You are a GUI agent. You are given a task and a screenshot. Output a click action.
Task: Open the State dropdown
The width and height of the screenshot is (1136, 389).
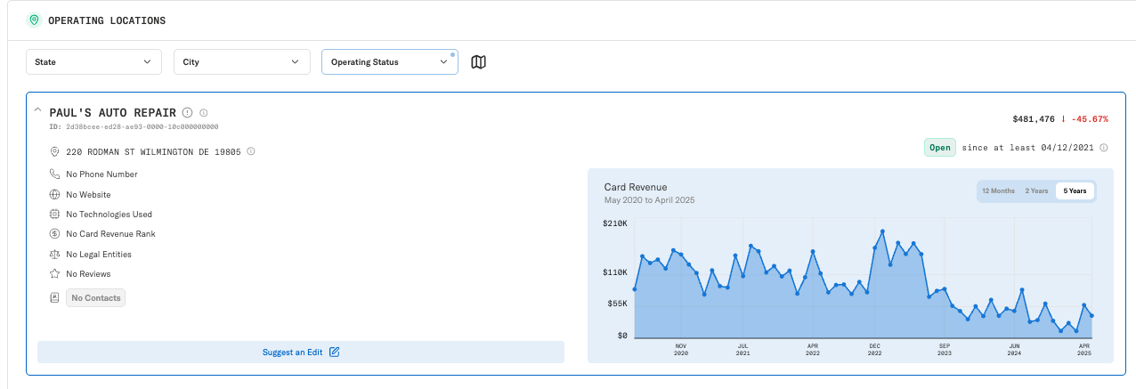click(93, 61)
